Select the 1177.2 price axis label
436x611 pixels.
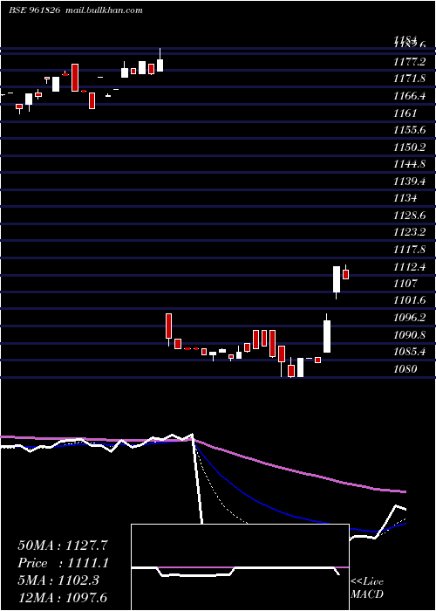(x=409, y=62)
